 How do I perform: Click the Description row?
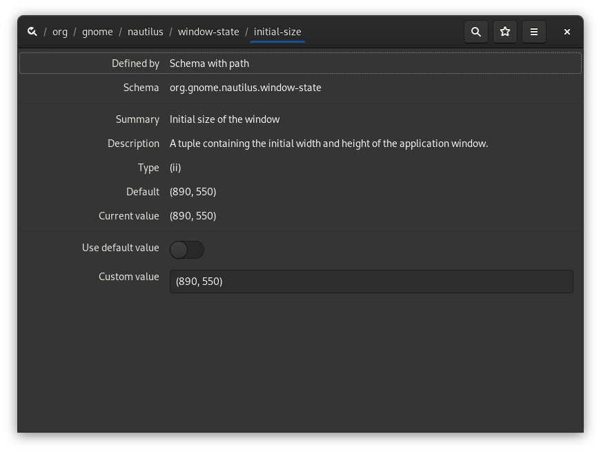[x=300, y=143]
